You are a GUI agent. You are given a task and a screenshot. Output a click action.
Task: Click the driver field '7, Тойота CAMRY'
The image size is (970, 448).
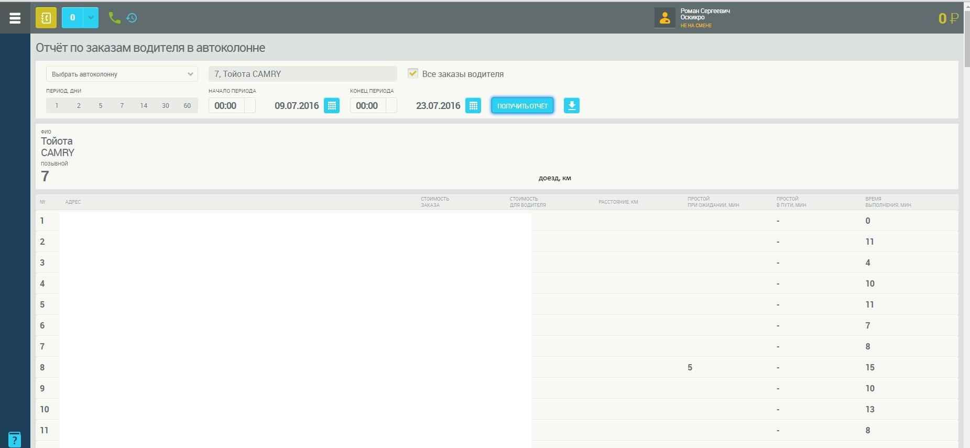click(x=302, y=74)
